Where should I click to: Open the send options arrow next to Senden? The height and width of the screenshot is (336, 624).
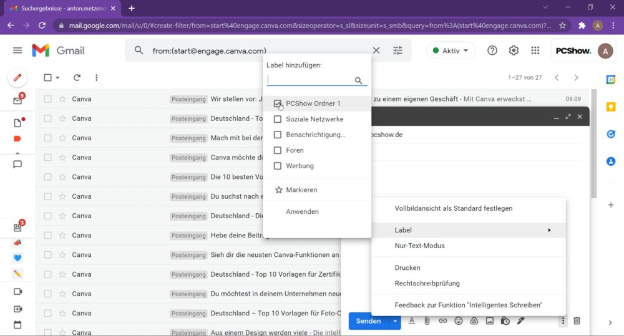click(395, 321)
